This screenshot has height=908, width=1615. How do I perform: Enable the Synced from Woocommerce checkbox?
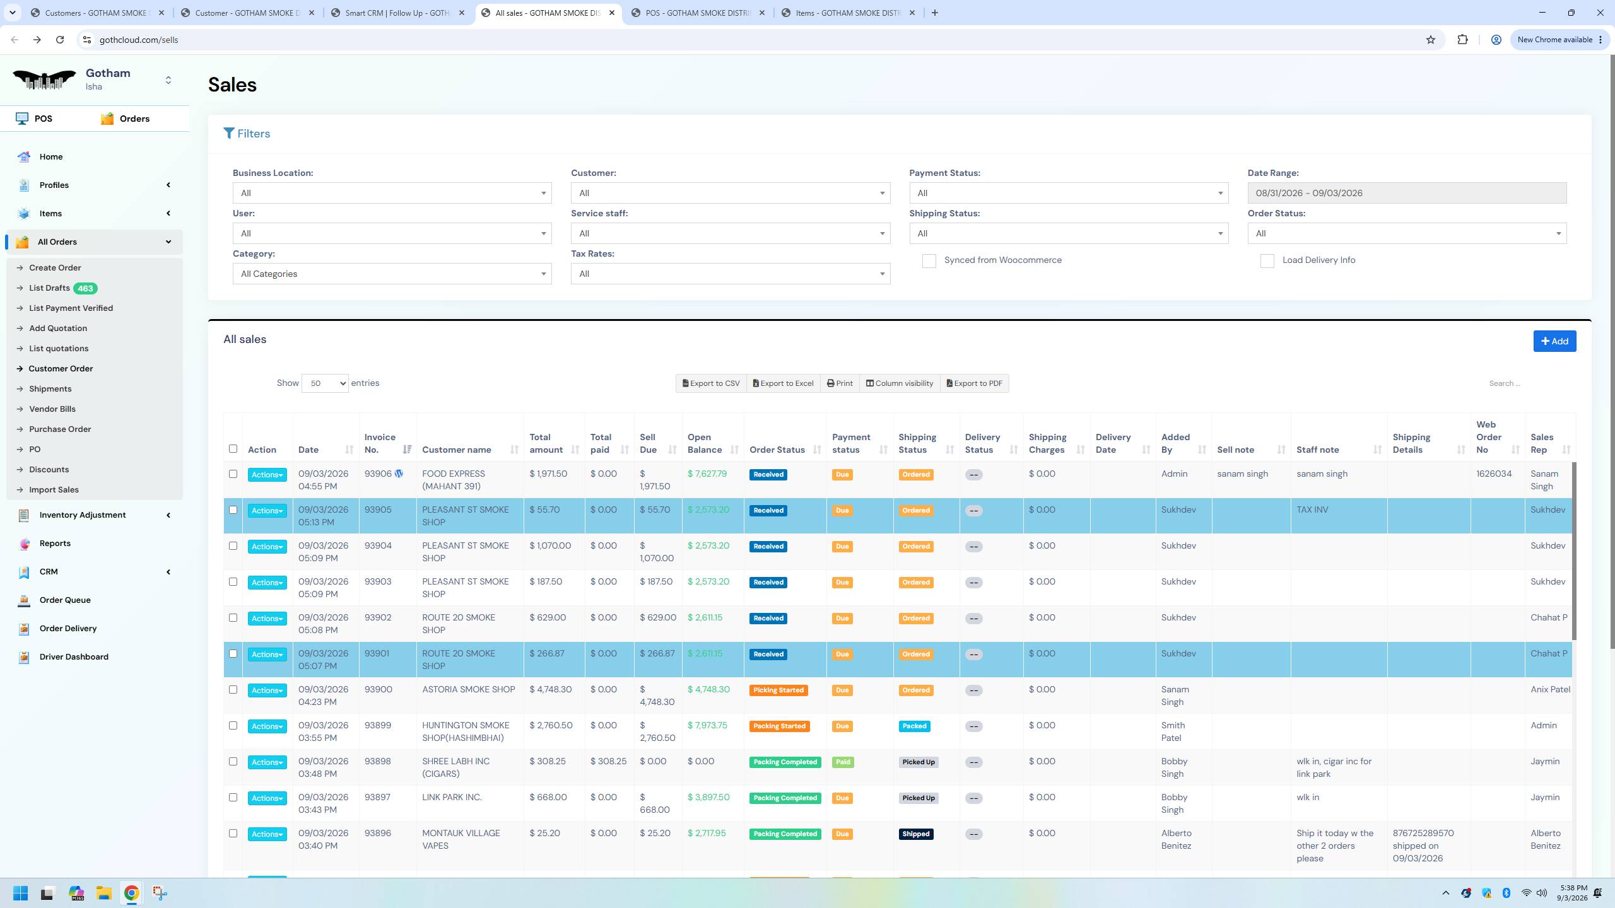tap(929, 260)
